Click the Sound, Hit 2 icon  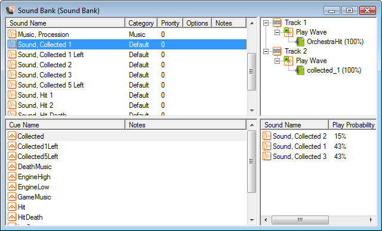pos(12,105)
